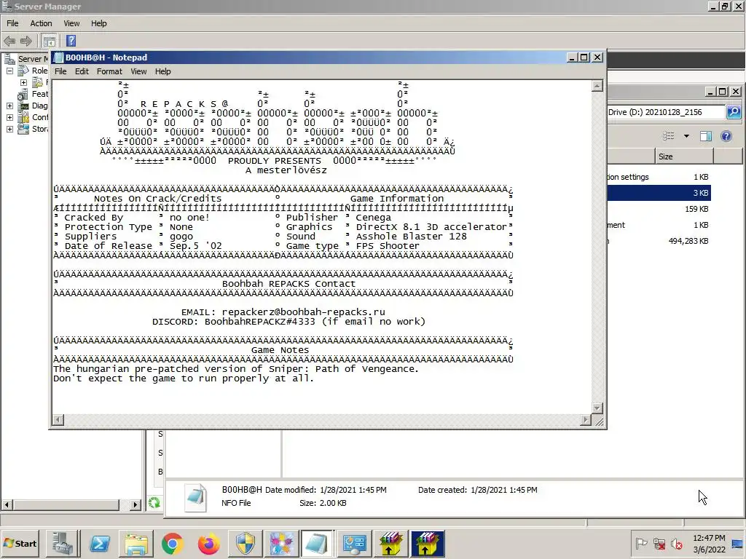746x559 pixels.
Task: Open Windows Explorer from the taskbar
Action: 136,544
